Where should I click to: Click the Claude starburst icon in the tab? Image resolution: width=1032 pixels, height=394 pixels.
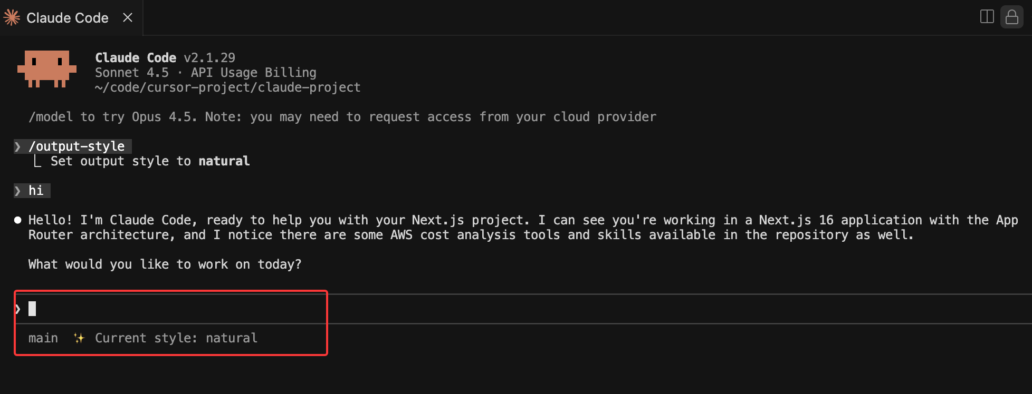pos(12,18)
